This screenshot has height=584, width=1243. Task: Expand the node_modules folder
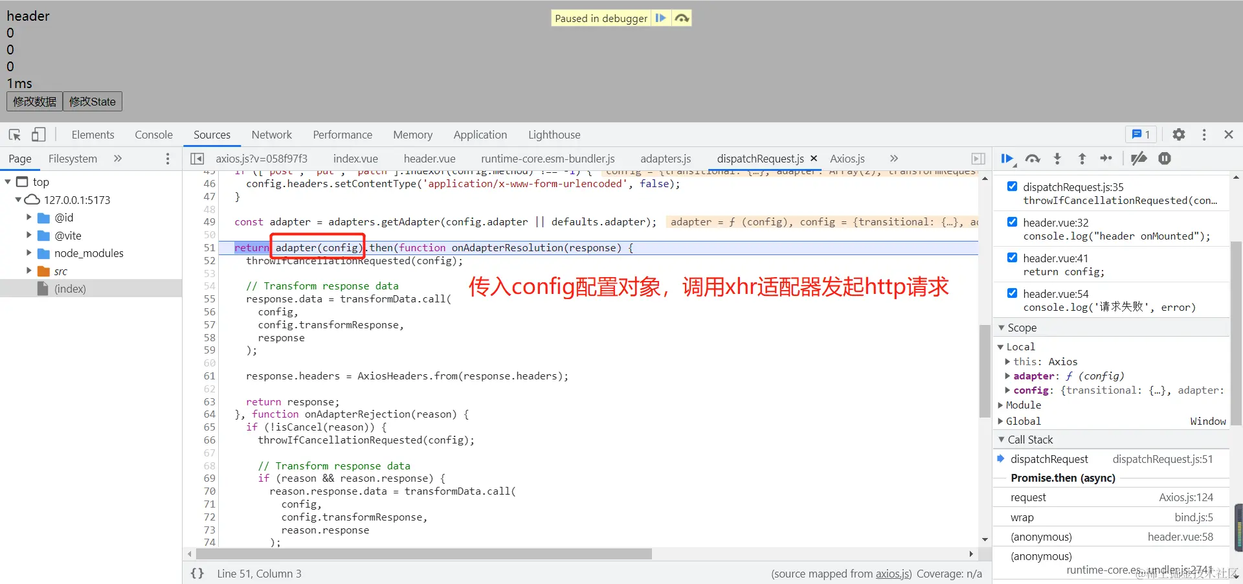pos(28,253)
